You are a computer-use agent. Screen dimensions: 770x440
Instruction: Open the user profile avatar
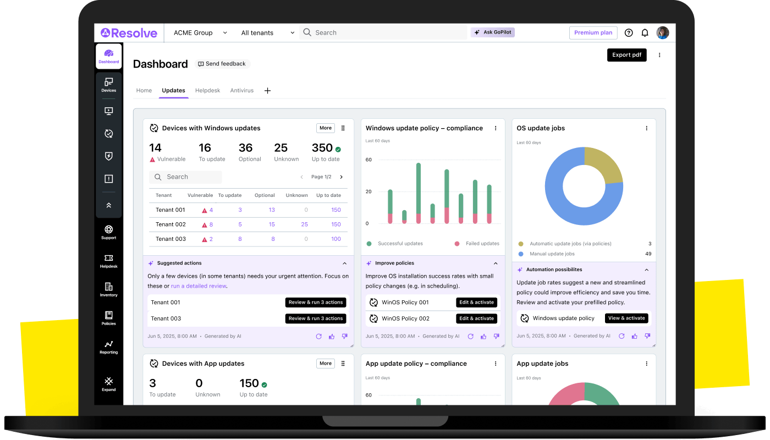click(x=663, y=33)
